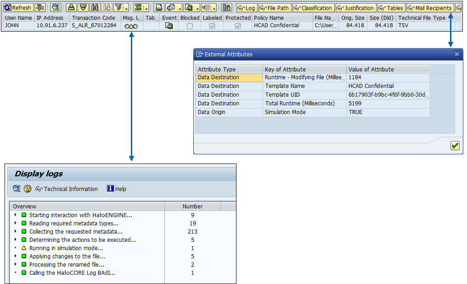Click the Justification button

click(356, 8)
